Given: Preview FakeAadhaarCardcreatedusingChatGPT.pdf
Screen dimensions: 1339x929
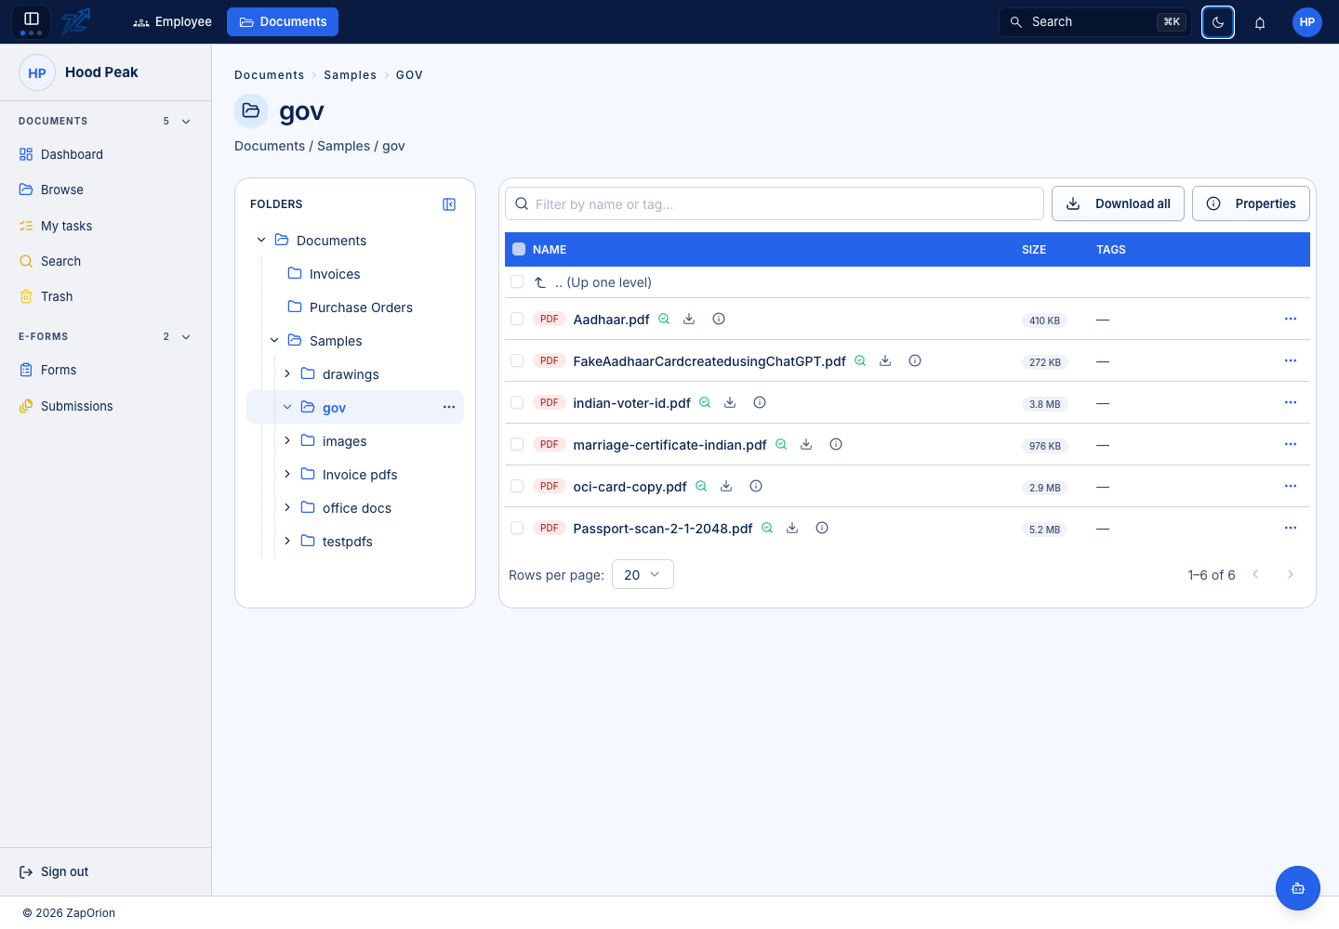Looking at the screenshot, I should [860, 360].
